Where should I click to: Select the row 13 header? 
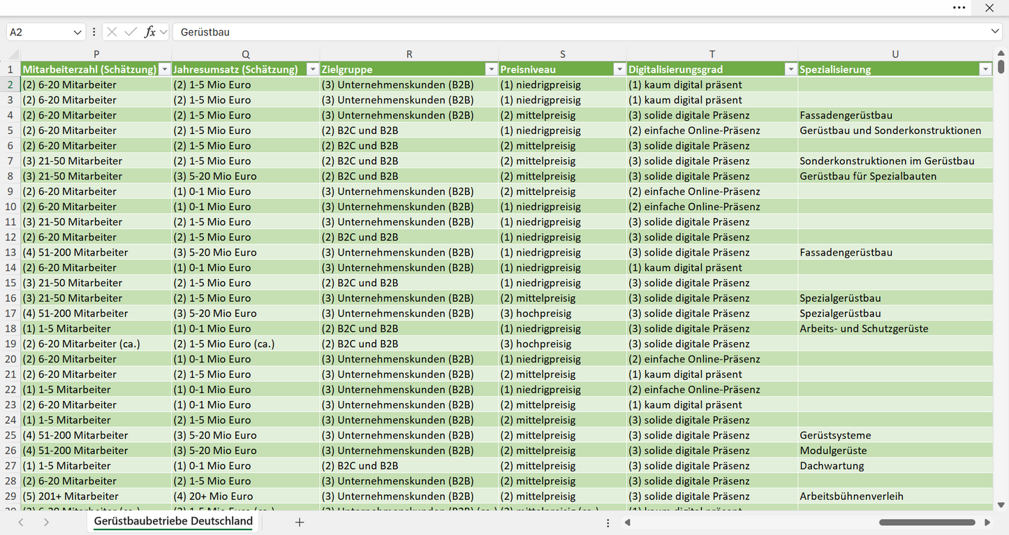(10, 252)
